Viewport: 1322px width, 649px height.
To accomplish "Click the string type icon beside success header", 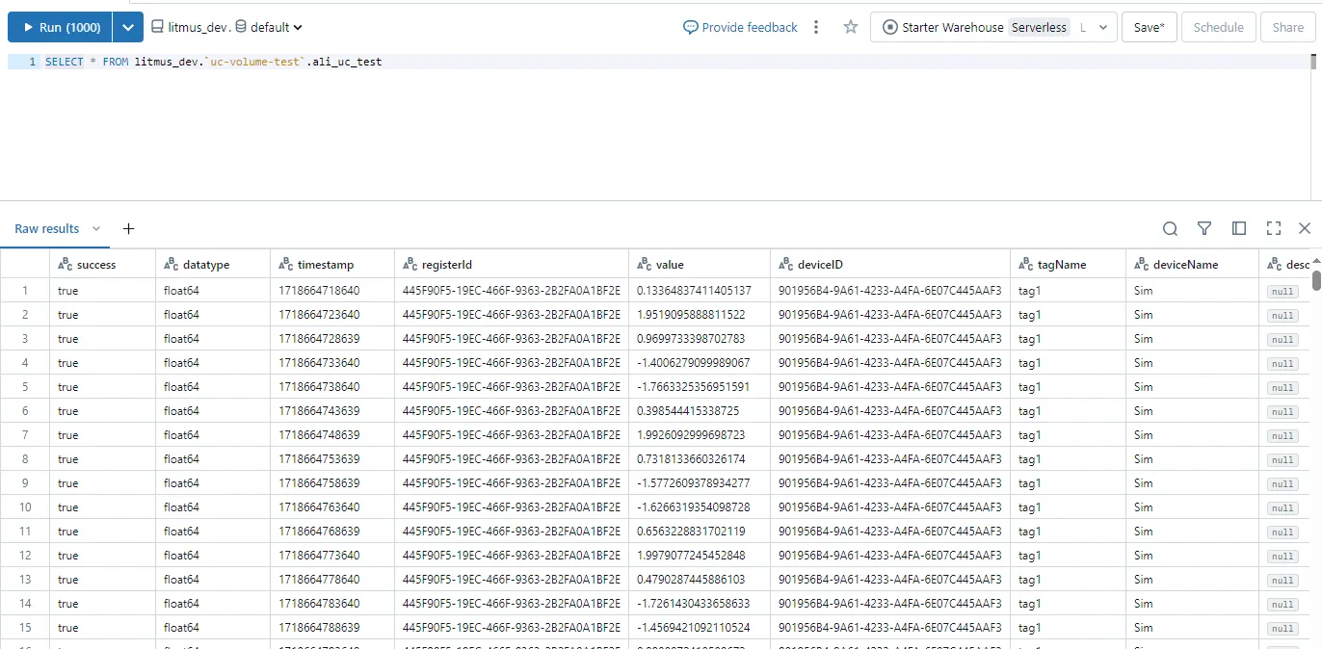I will coord(66,265).
